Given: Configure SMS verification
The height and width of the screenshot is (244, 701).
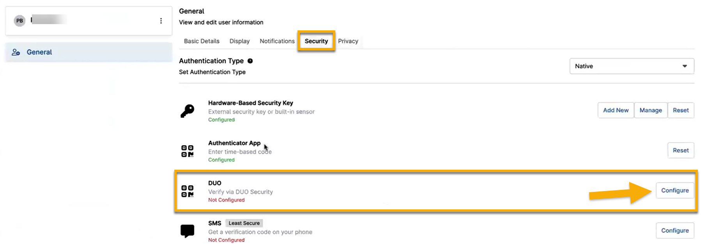Looking at the screenshot, I should click(x=675, y=231).
